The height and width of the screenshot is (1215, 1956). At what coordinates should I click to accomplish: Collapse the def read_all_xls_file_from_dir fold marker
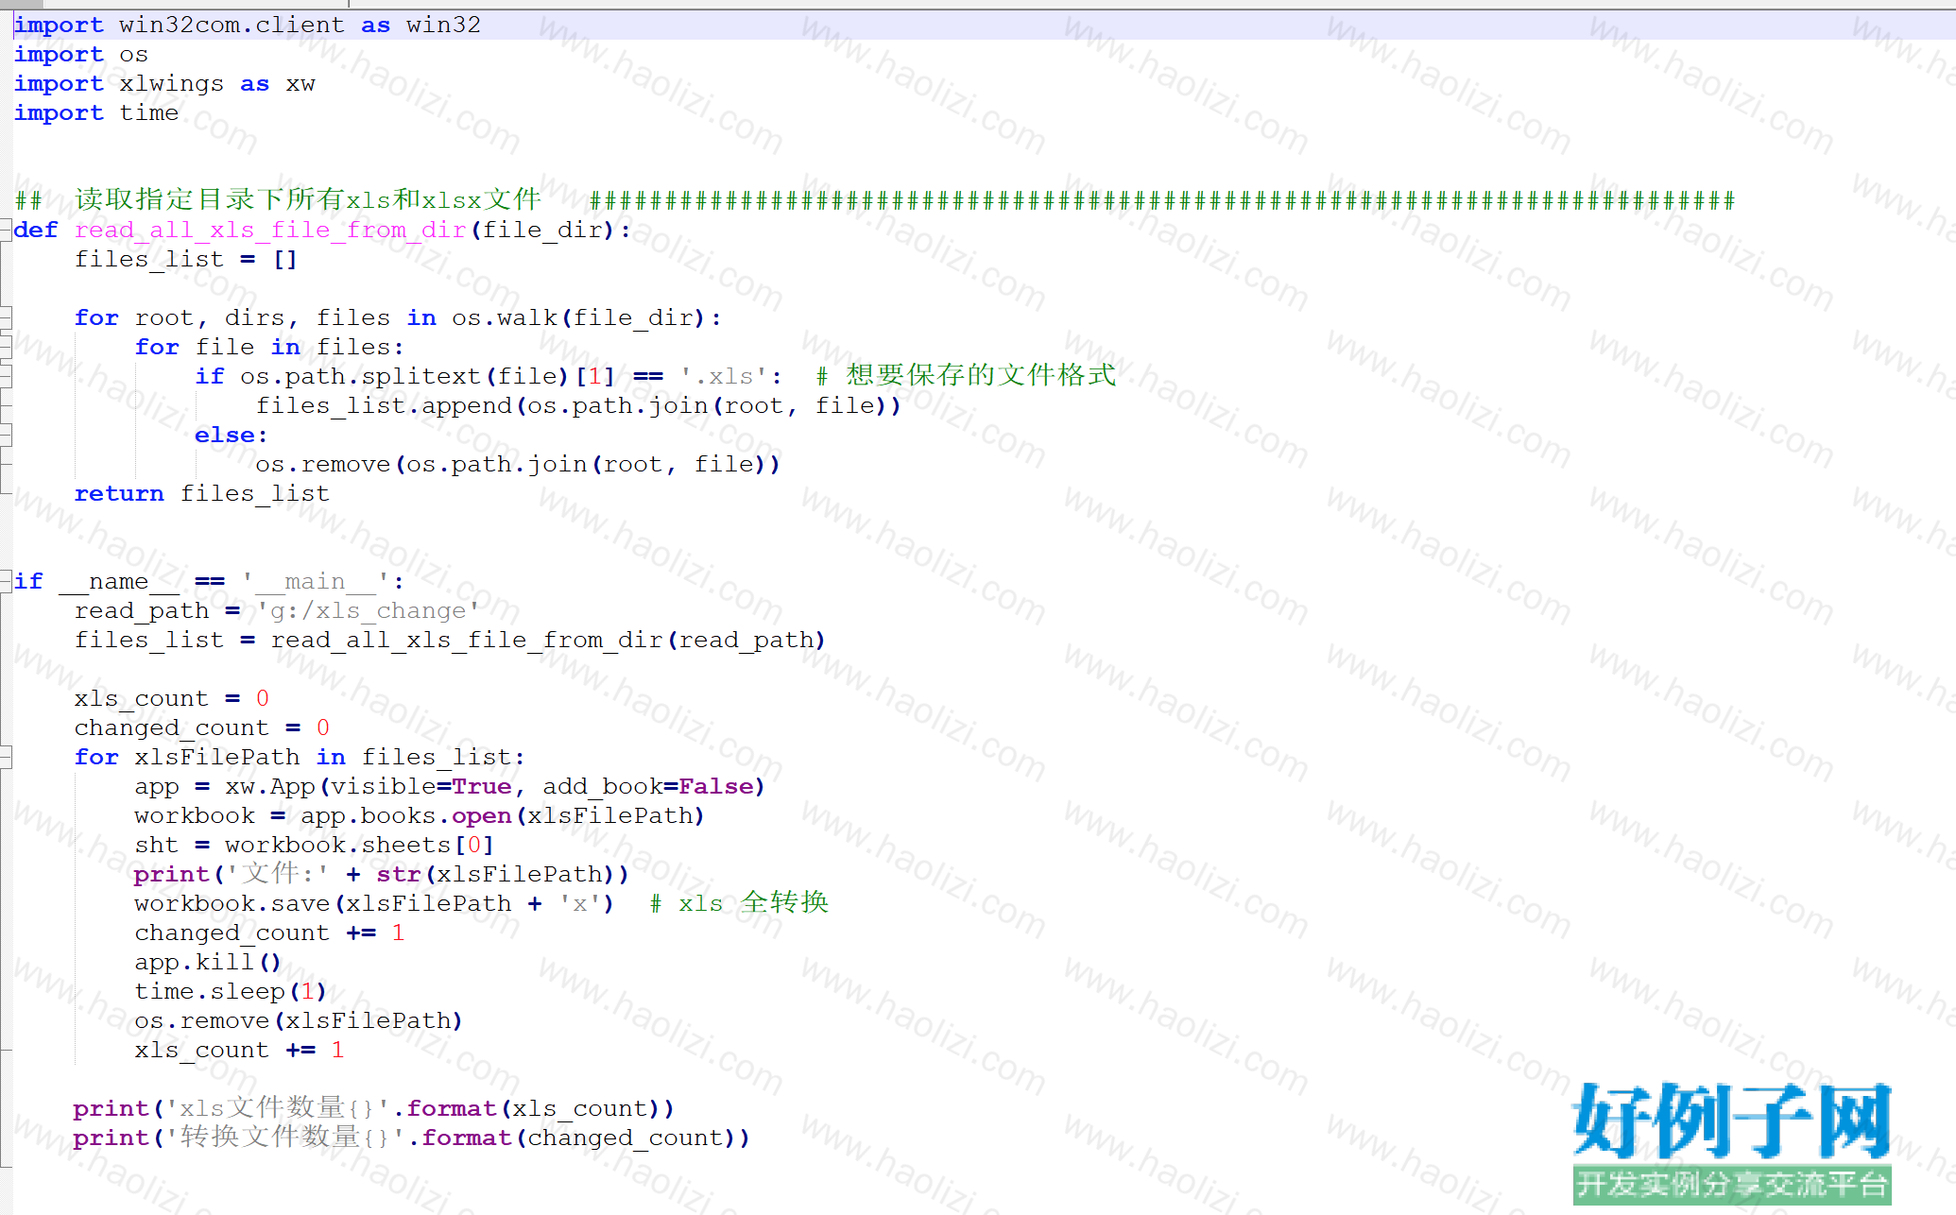pos(6,230)
